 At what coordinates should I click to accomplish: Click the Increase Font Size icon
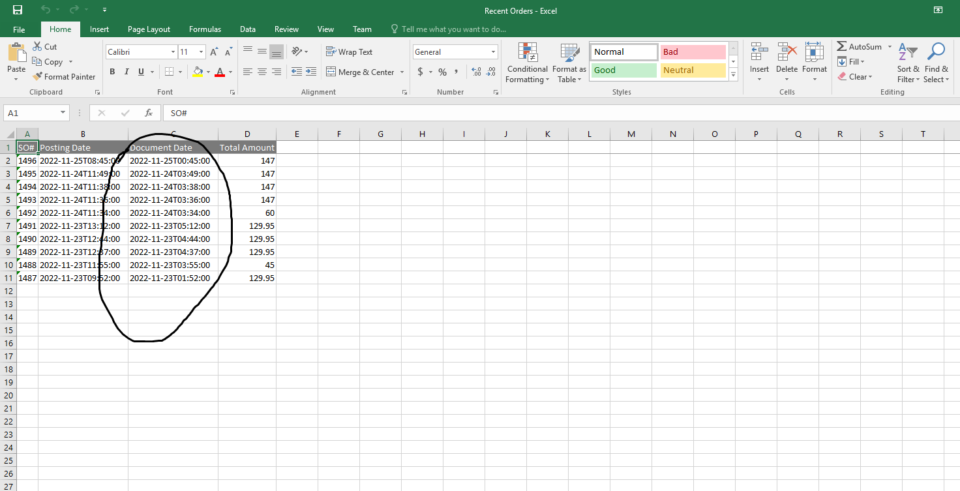[214, 52]
